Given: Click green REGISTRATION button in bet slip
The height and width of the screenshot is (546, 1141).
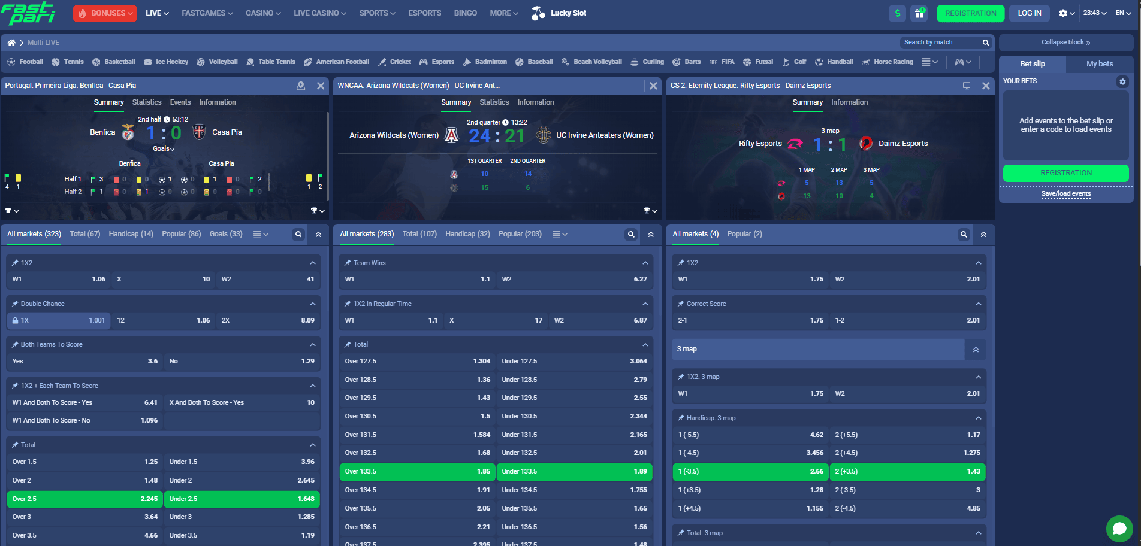Looking at the screenshot, I should 1065,173.
